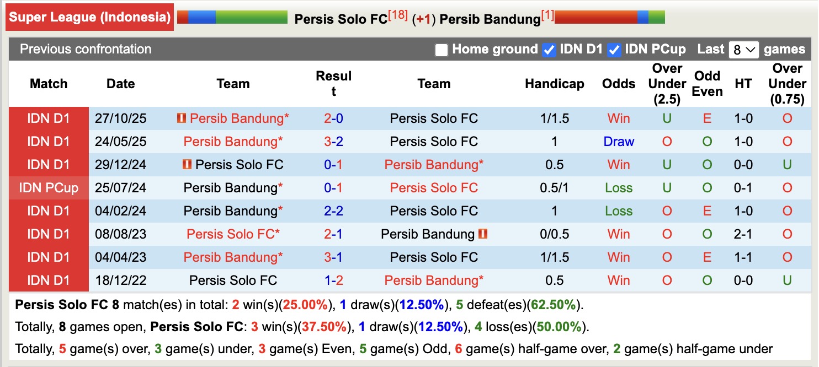Click the Previous confrontation header bar
Viewport: 819px width, 367px height.
pyautogui.click(x=85, y=49)
